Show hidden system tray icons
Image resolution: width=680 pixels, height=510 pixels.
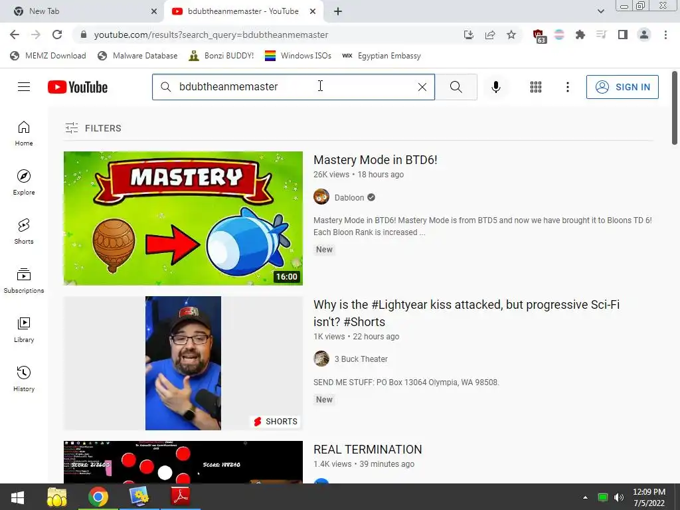[585, 497]
